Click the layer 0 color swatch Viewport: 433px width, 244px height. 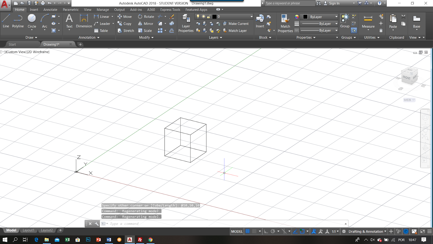point(214,17)
